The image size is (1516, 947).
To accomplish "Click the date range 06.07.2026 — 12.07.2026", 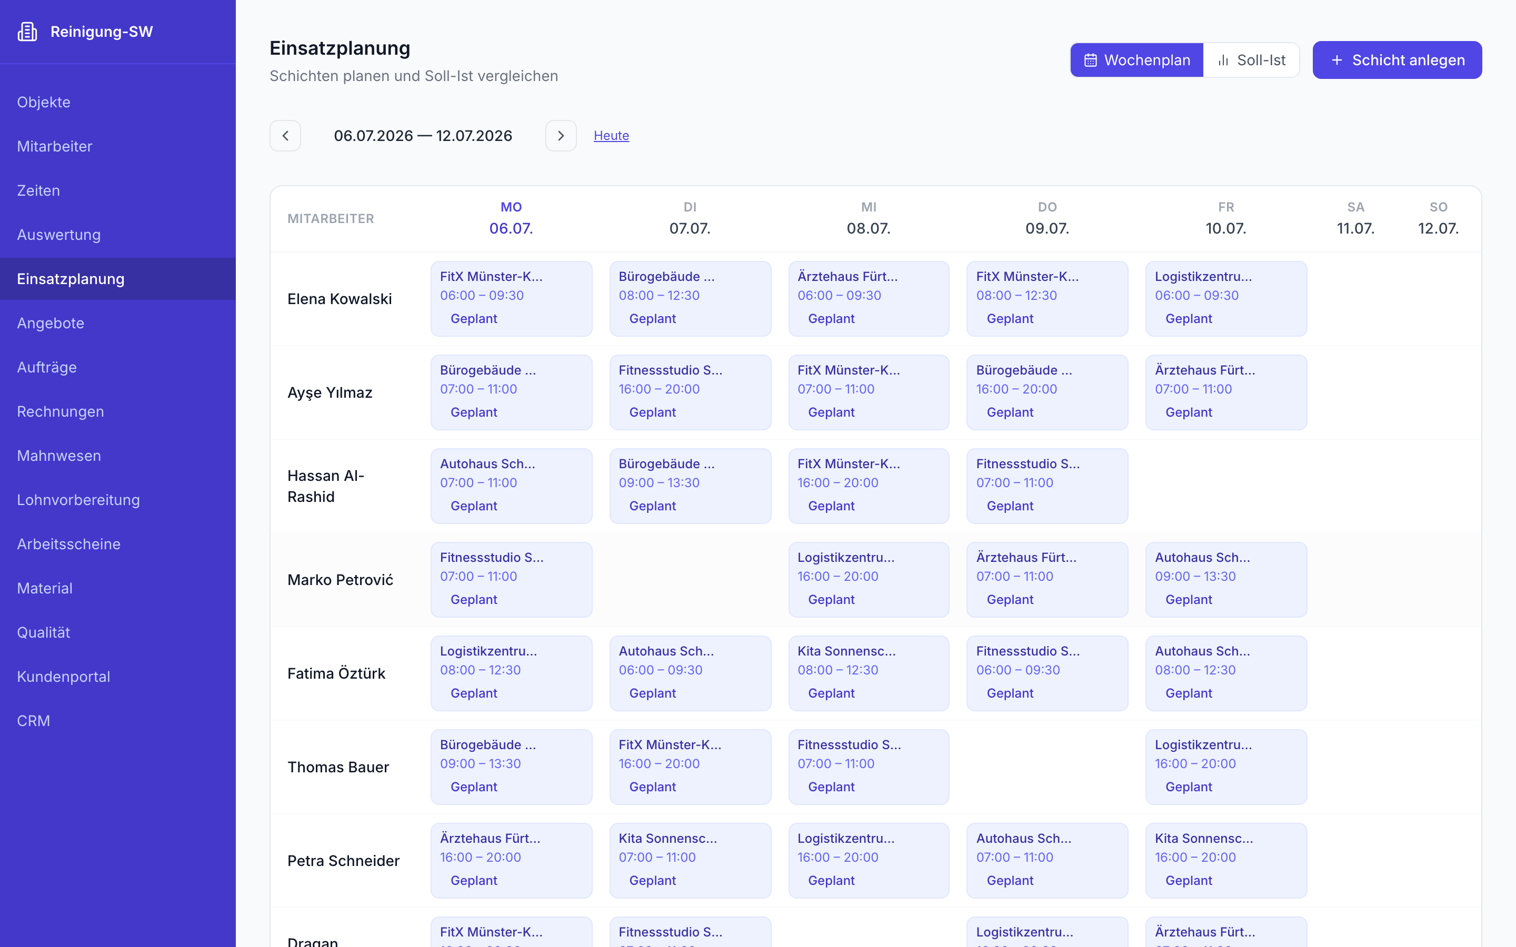I will (x=423, y=135).
